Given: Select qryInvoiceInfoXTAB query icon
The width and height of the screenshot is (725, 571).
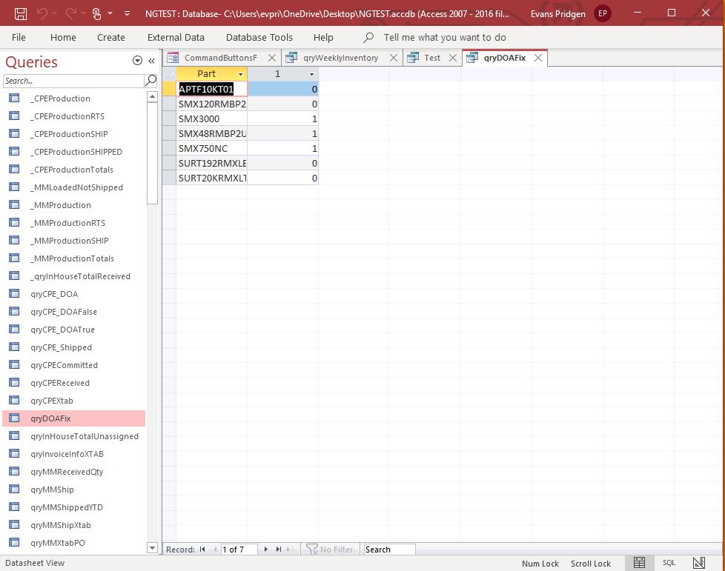Looking at the screenshot, I should (x=14, y=454).
